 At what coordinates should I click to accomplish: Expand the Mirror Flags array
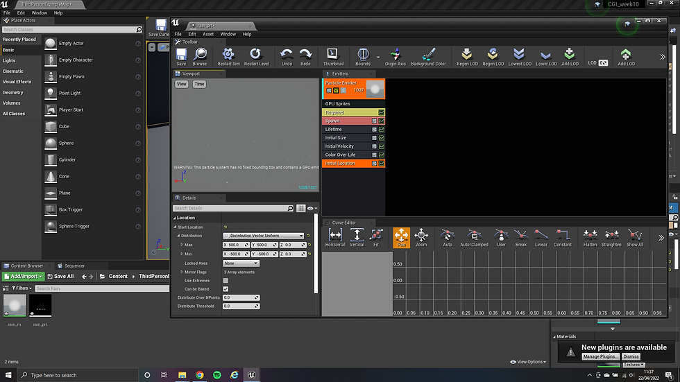[x=182, y=272]
